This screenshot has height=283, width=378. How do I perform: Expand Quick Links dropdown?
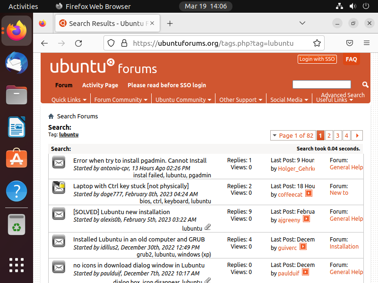point(69,100)
